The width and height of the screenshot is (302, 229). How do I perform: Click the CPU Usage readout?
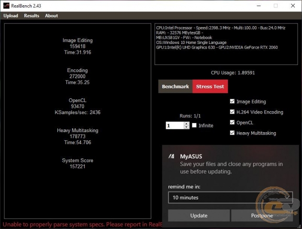(x=233, y=73)
